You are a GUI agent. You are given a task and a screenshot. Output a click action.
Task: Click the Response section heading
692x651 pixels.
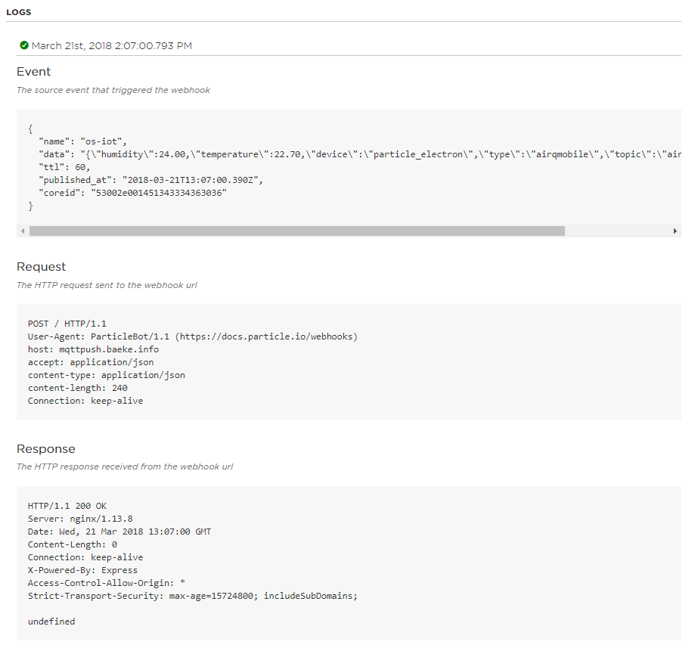[46, 449]
